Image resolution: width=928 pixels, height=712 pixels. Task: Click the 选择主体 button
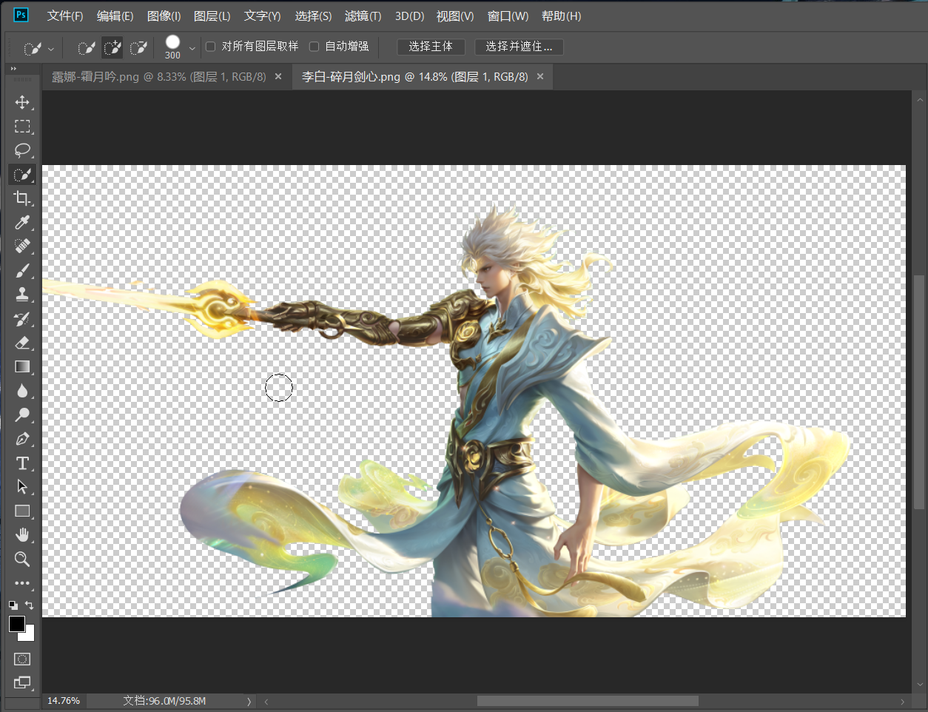[431, 47]
